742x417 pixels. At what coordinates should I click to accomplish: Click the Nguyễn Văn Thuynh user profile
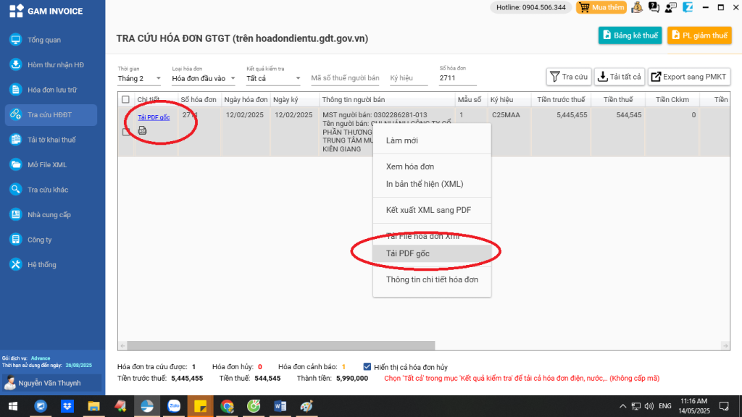click(x=52, y=383)
